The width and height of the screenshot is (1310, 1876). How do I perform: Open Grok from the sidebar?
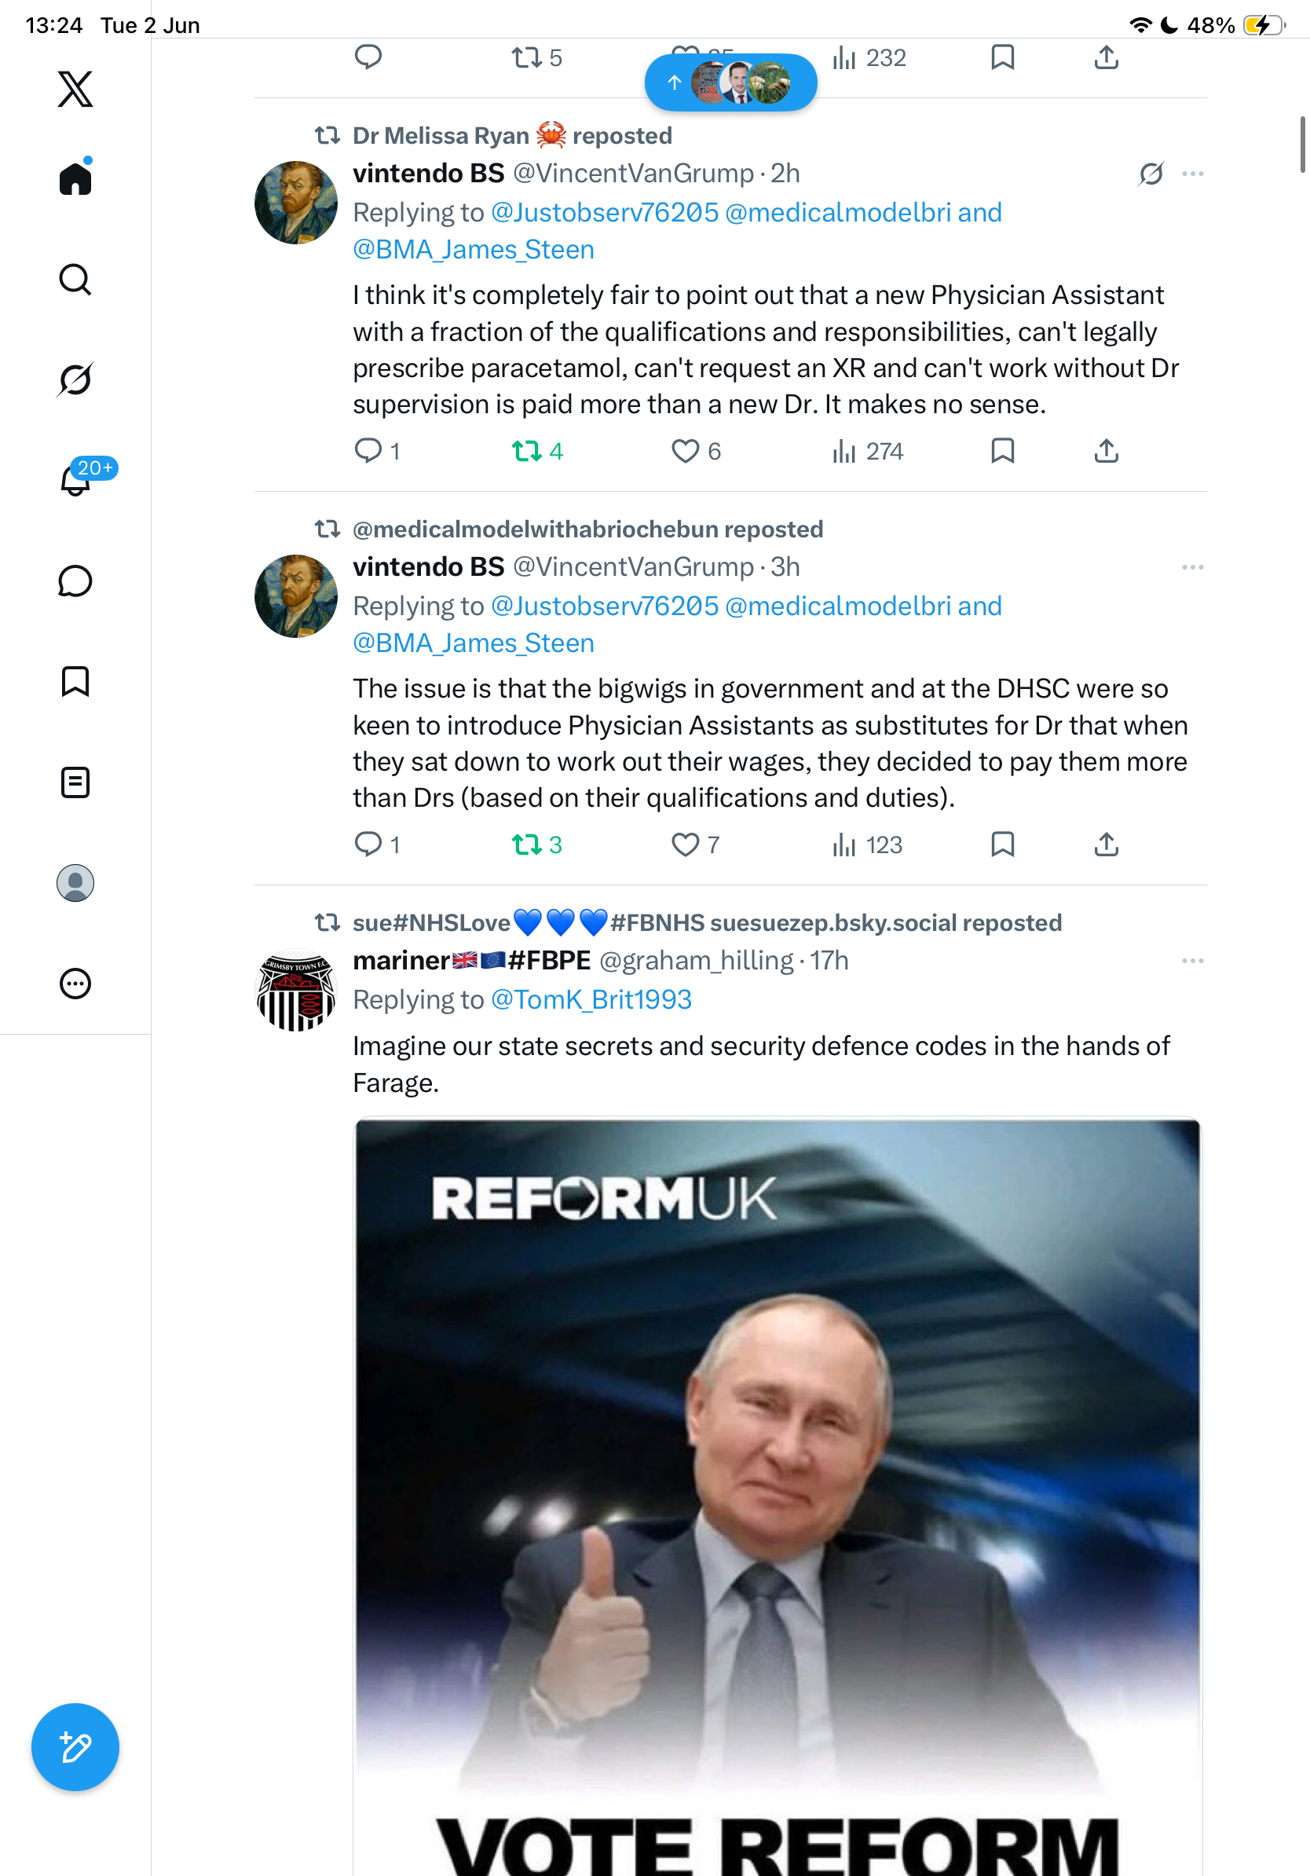click(75, 379)
